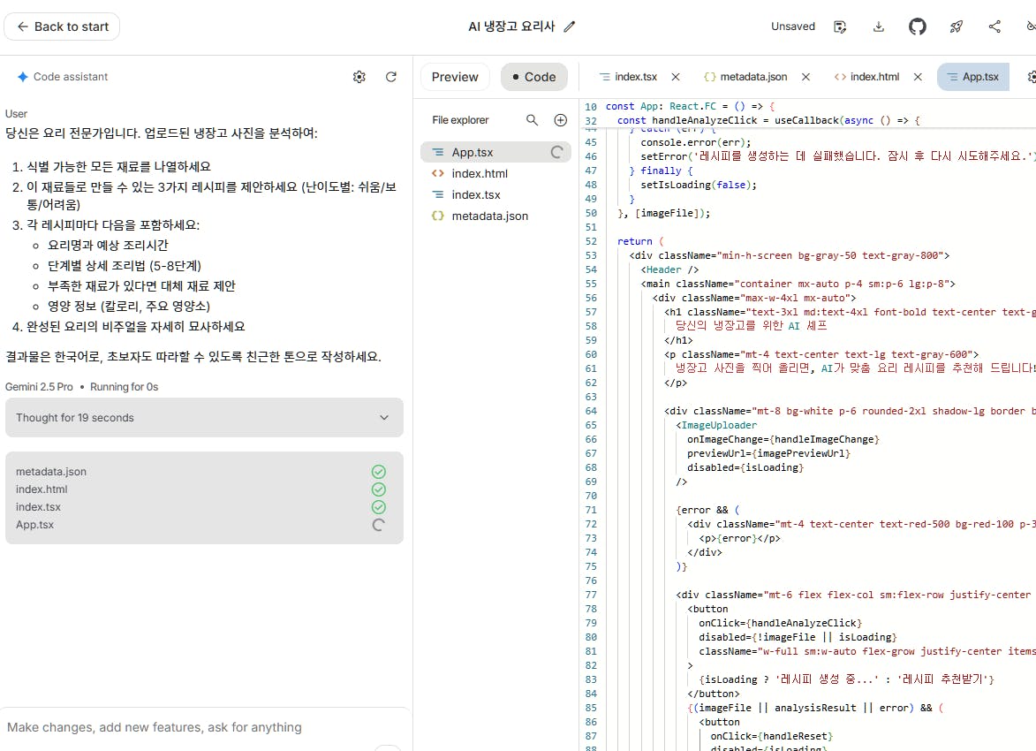Viewport: 1036px width, 751px height.
Task: Click the index.html code icon in explorer
Action: point(437,173)
